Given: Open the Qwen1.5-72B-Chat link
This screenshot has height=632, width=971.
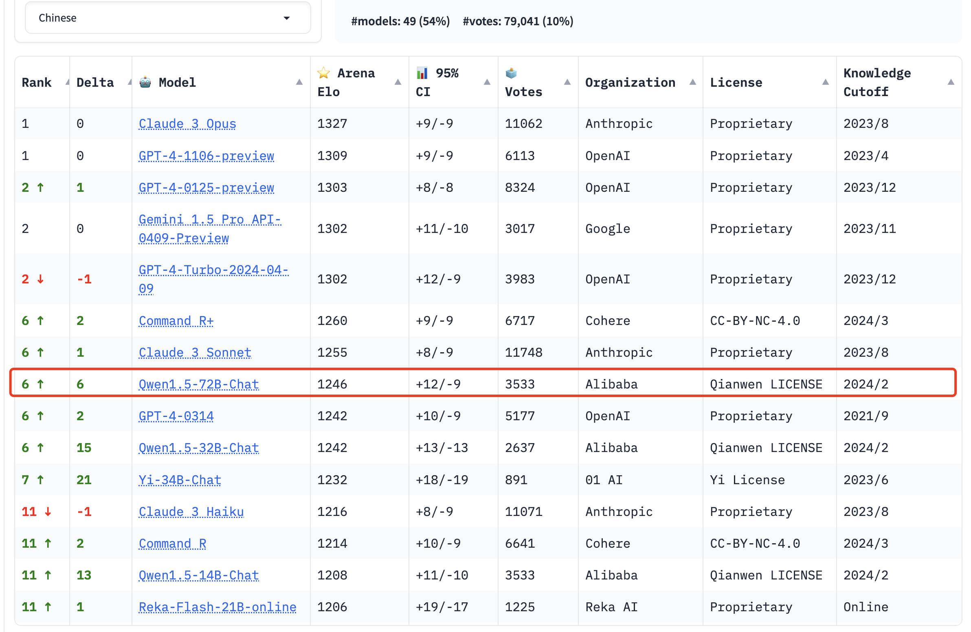Looking at the screenshot, I should click(x=199, y=384).
